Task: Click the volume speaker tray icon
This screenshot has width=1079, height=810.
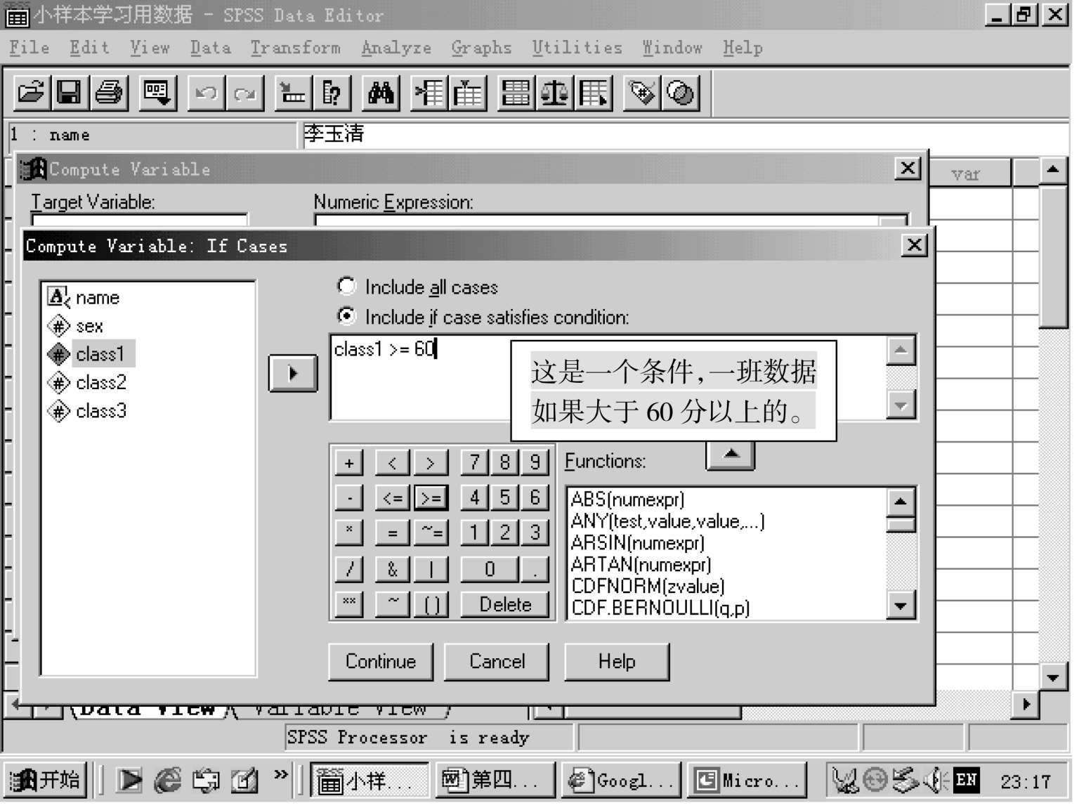Action: click(x=936, y=780)
